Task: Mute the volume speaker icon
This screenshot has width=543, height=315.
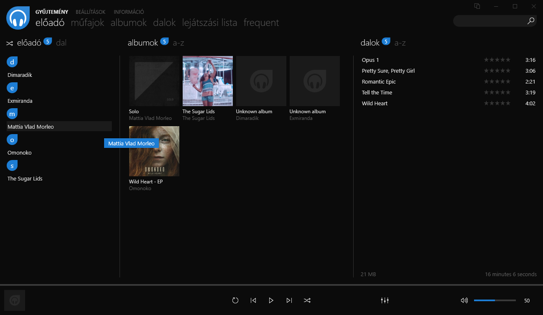Action: coord(464,300)
